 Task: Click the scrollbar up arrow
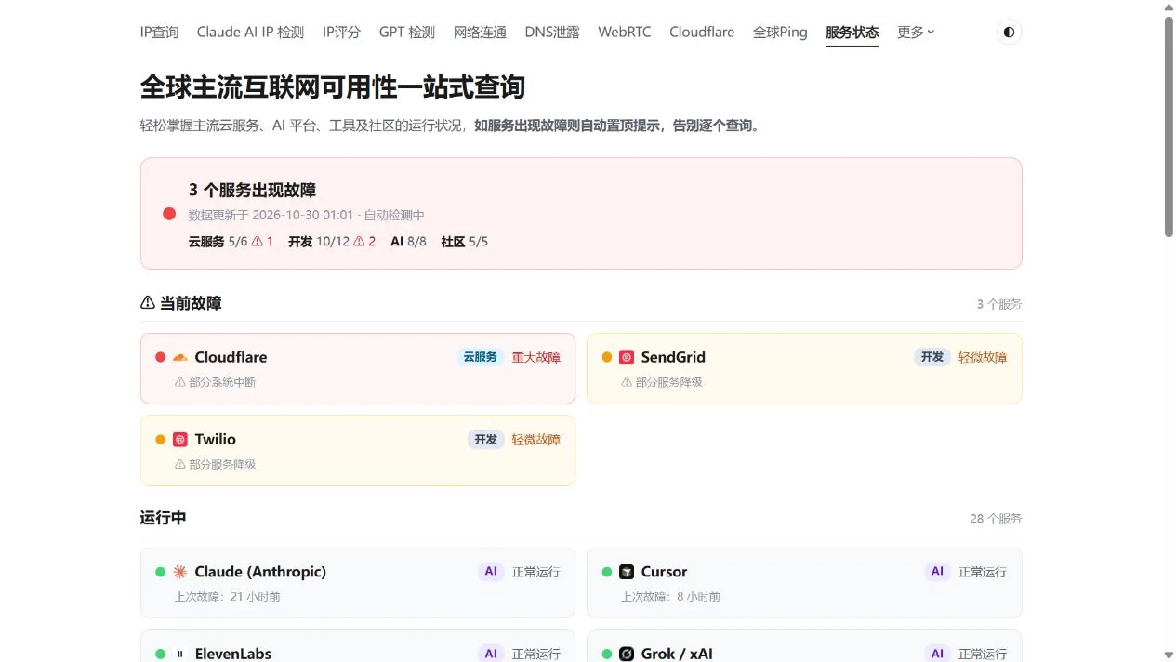tap(1169, 7)
